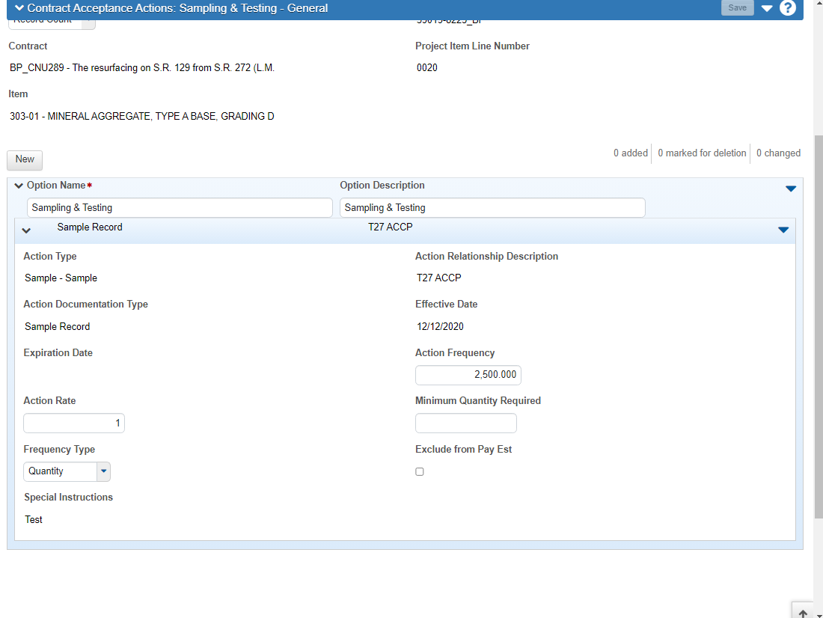The height and width of the screenshot is (618, 823).
Task: Open the help question mark icon
Action: coord(787,8)
